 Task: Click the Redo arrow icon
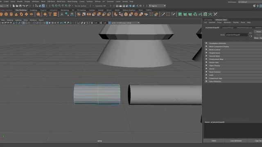(x=27, y=6)
